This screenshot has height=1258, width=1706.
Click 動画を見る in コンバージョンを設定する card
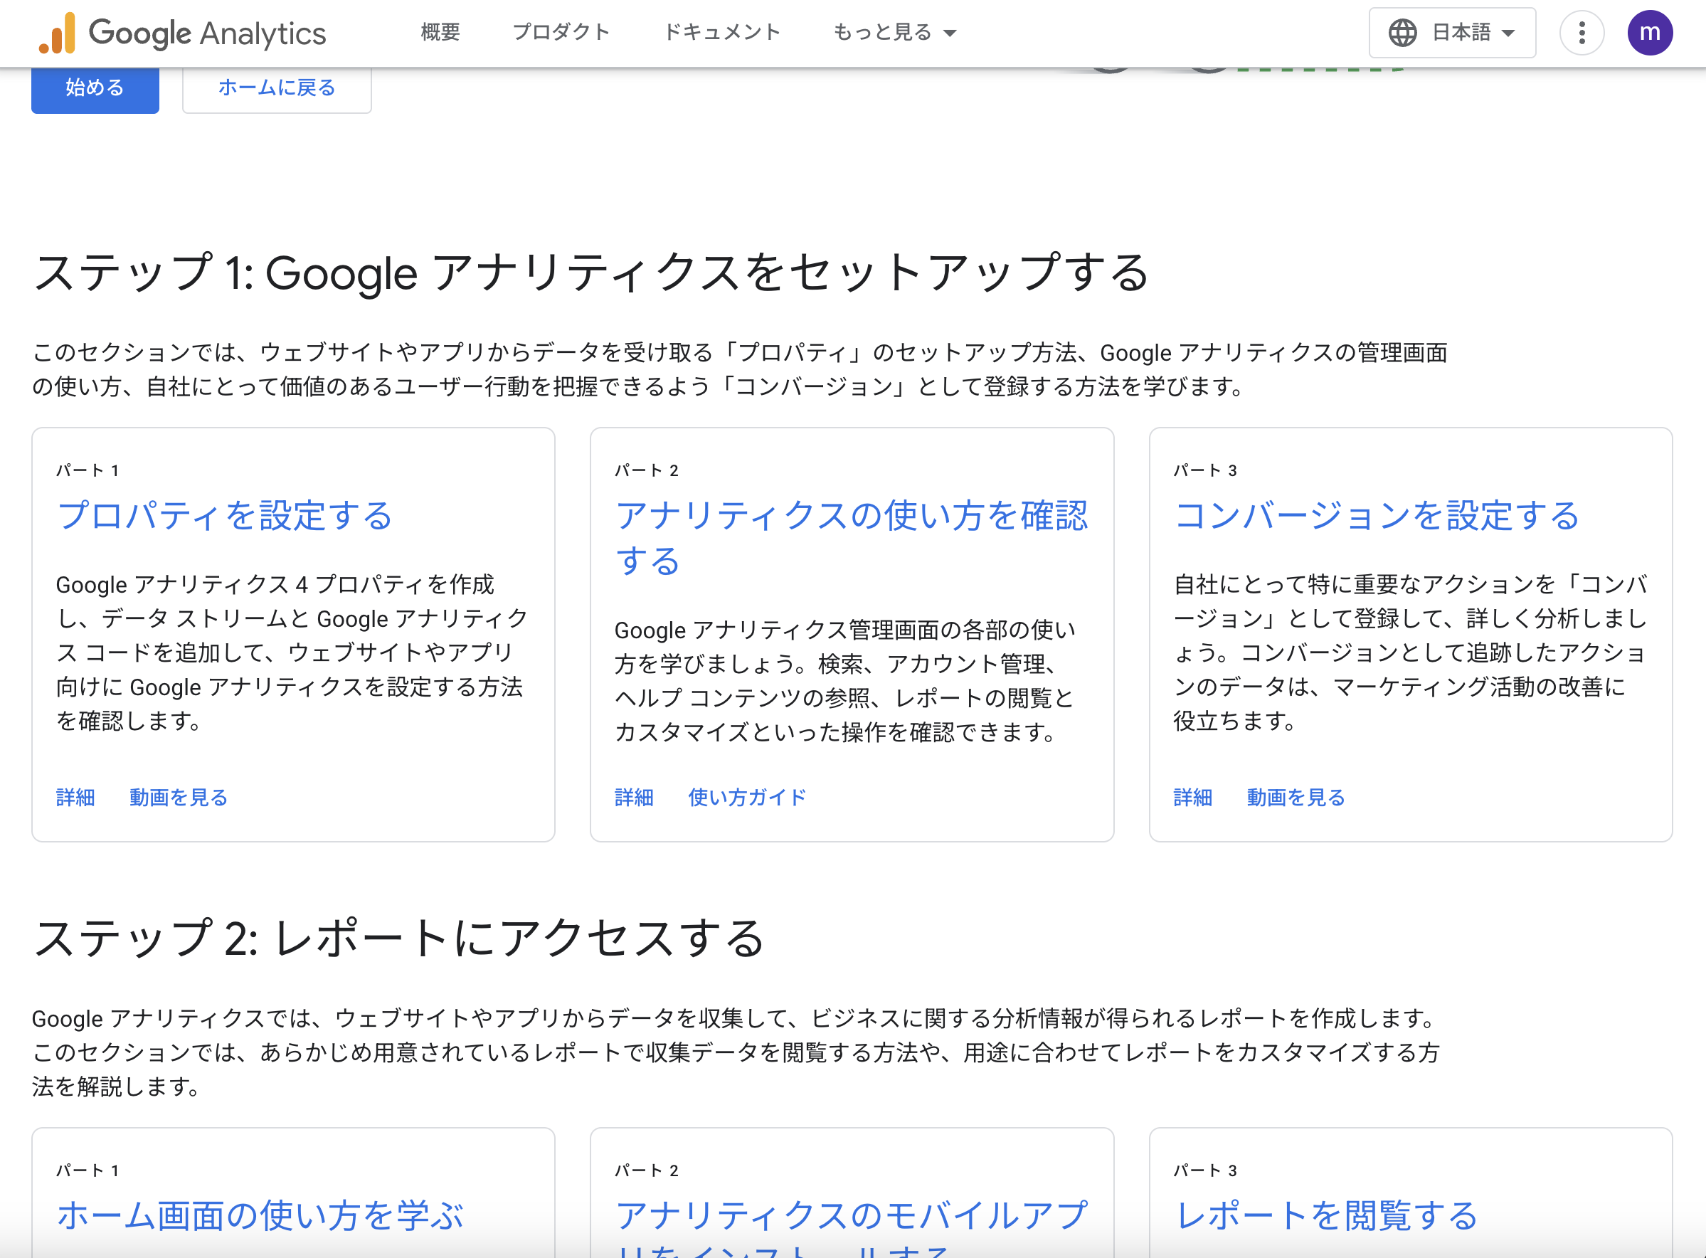(1296, 798)
